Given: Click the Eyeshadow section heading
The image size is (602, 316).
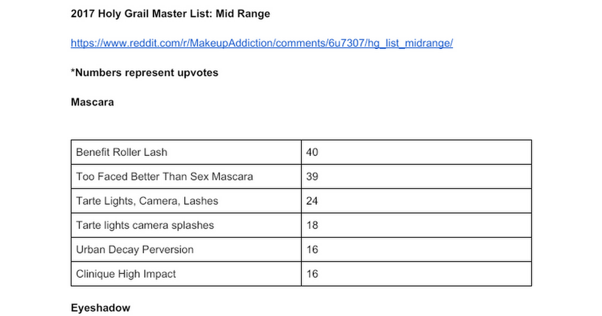Looking at the screenshot, I should (100, 308).
